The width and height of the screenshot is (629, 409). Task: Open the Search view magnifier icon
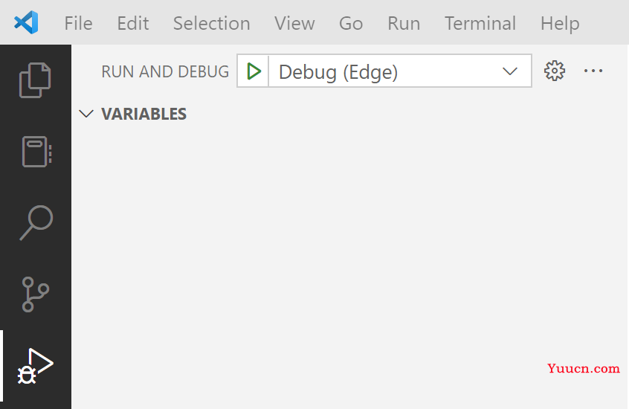coord(36,222)
